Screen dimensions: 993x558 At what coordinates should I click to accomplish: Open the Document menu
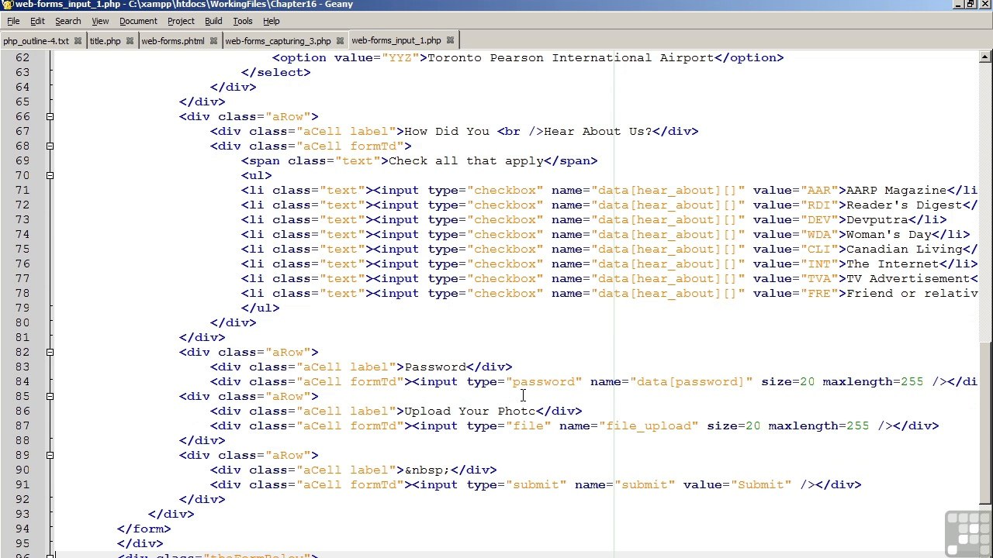pos(138,21)
